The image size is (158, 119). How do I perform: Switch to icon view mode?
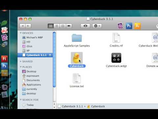pos(51,26)
